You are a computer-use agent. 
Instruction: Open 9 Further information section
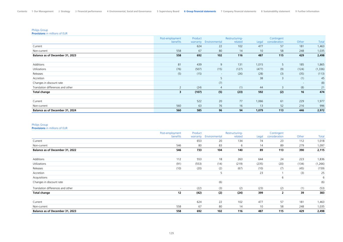point(307,11)
